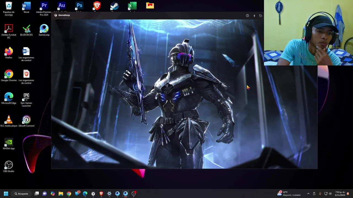
Task: Open the network icon in the system tray
Action: click(x=326, y=194)
